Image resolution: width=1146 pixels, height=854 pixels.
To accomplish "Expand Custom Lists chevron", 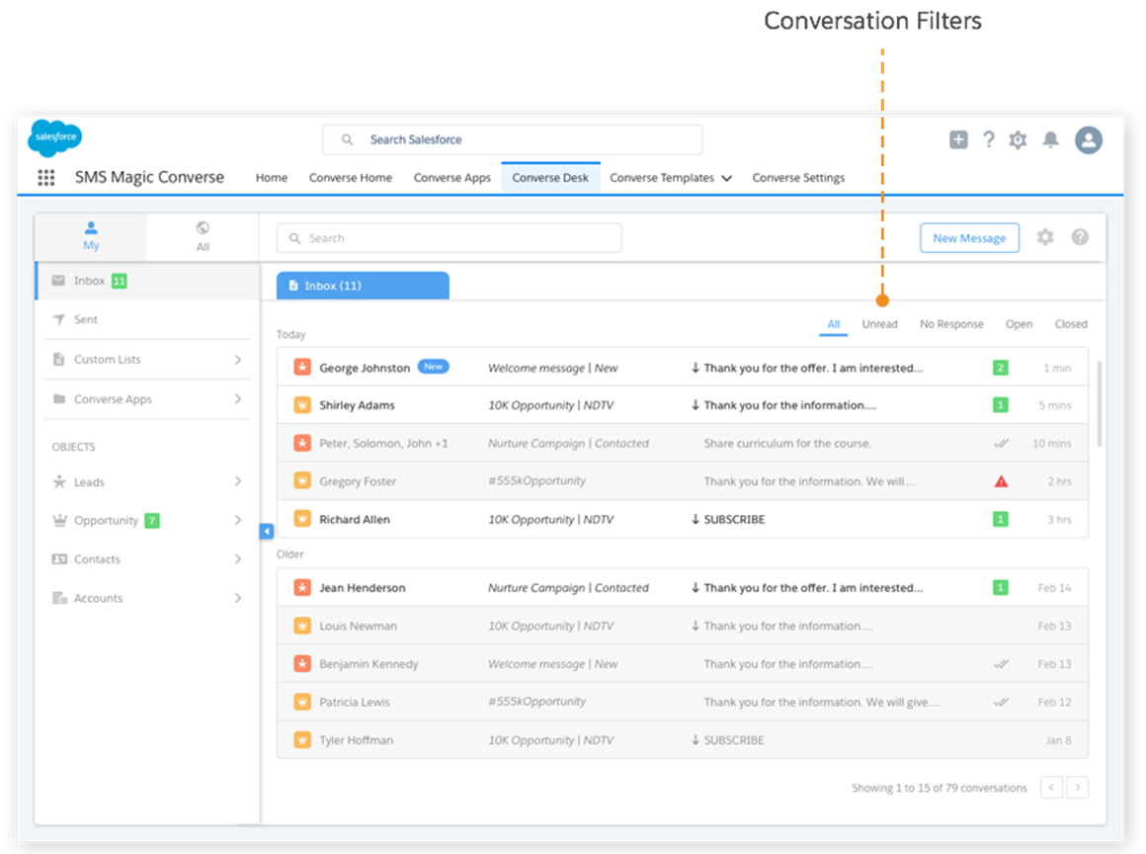I will click(x=238, y=359).
